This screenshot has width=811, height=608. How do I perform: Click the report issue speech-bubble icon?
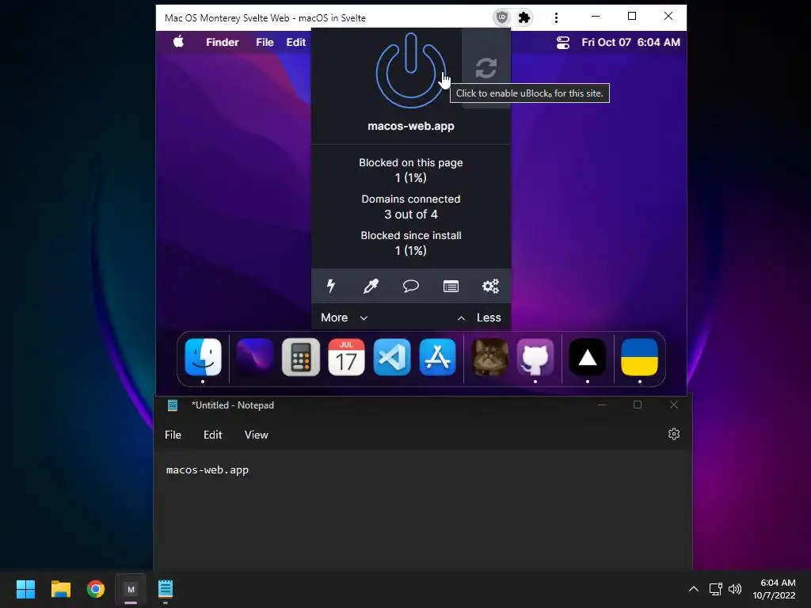[411, 286]
